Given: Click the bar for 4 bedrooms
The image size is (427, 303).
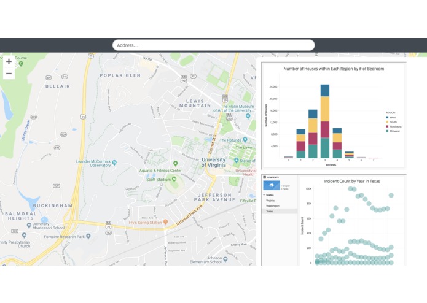Looking at the screenshot, I should coord(337,143).
